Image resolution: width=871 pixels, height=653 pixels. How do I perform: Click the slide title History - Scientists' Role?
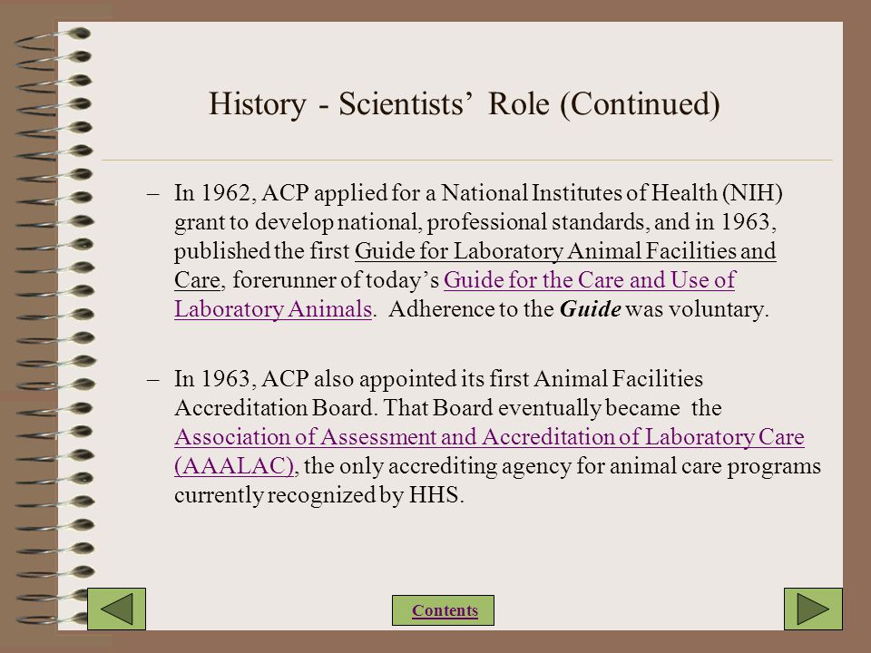pos(464,103)
